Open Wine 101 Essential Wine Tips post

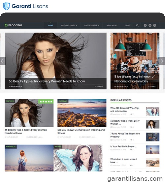[125, 109]
